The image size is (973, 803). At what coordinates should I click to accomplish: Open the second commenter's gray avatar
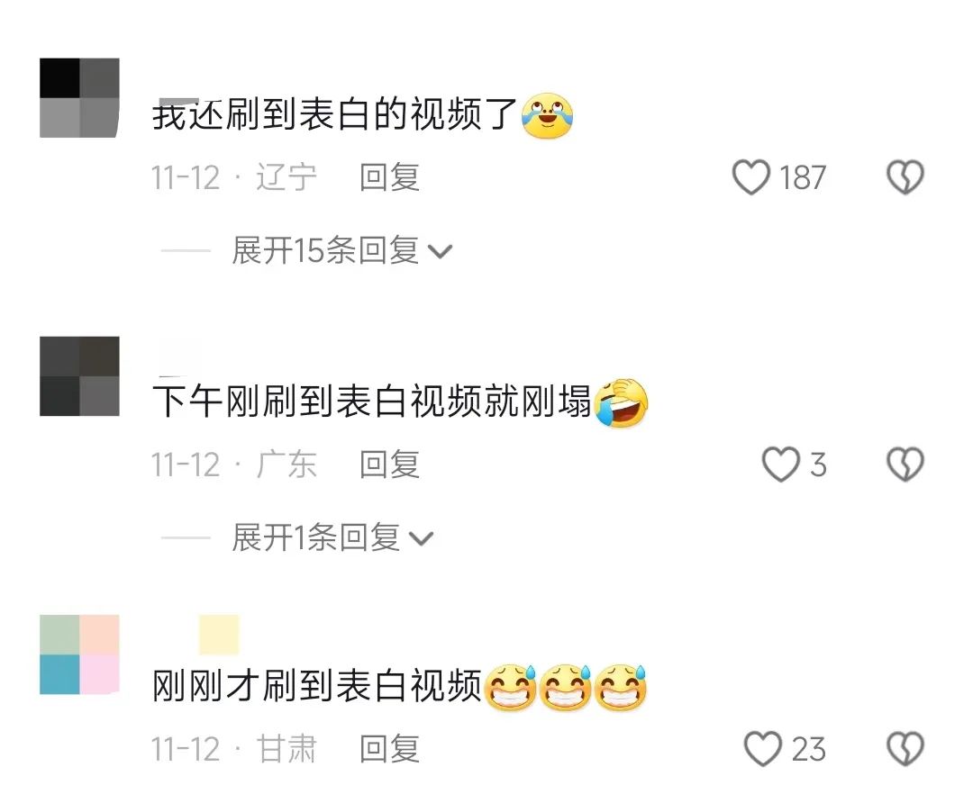pyautogui.click(x=79, y=376)
